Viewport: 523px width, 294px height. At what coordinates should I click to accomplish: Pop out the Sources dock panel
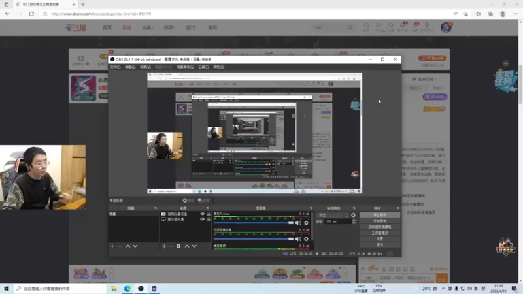coord(208,208)
